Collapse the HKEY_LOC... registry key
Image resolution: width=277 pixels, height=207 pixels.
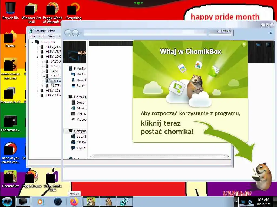[x=37, y=57]
